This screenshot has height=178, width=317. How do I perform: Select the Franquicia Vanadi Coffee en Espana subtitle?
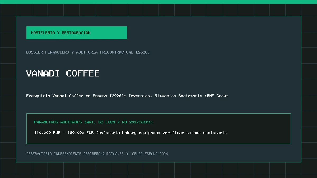tap(127, 96)
